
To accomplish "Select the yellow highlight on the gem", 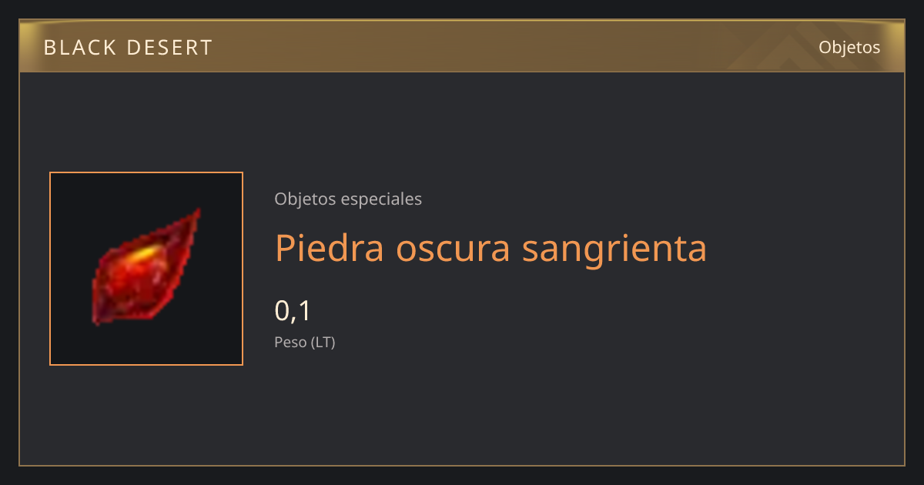I will tap(141, 253).
